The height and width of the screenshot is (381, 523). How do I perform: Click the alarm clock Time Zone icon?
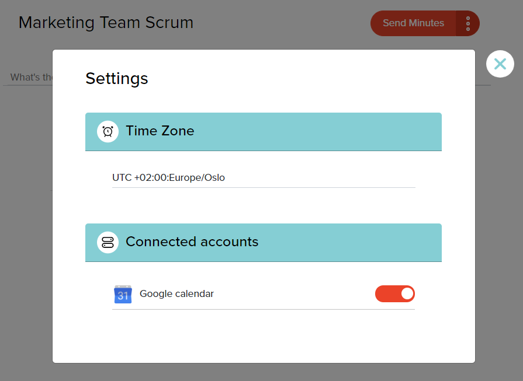[x=108, y=131]
